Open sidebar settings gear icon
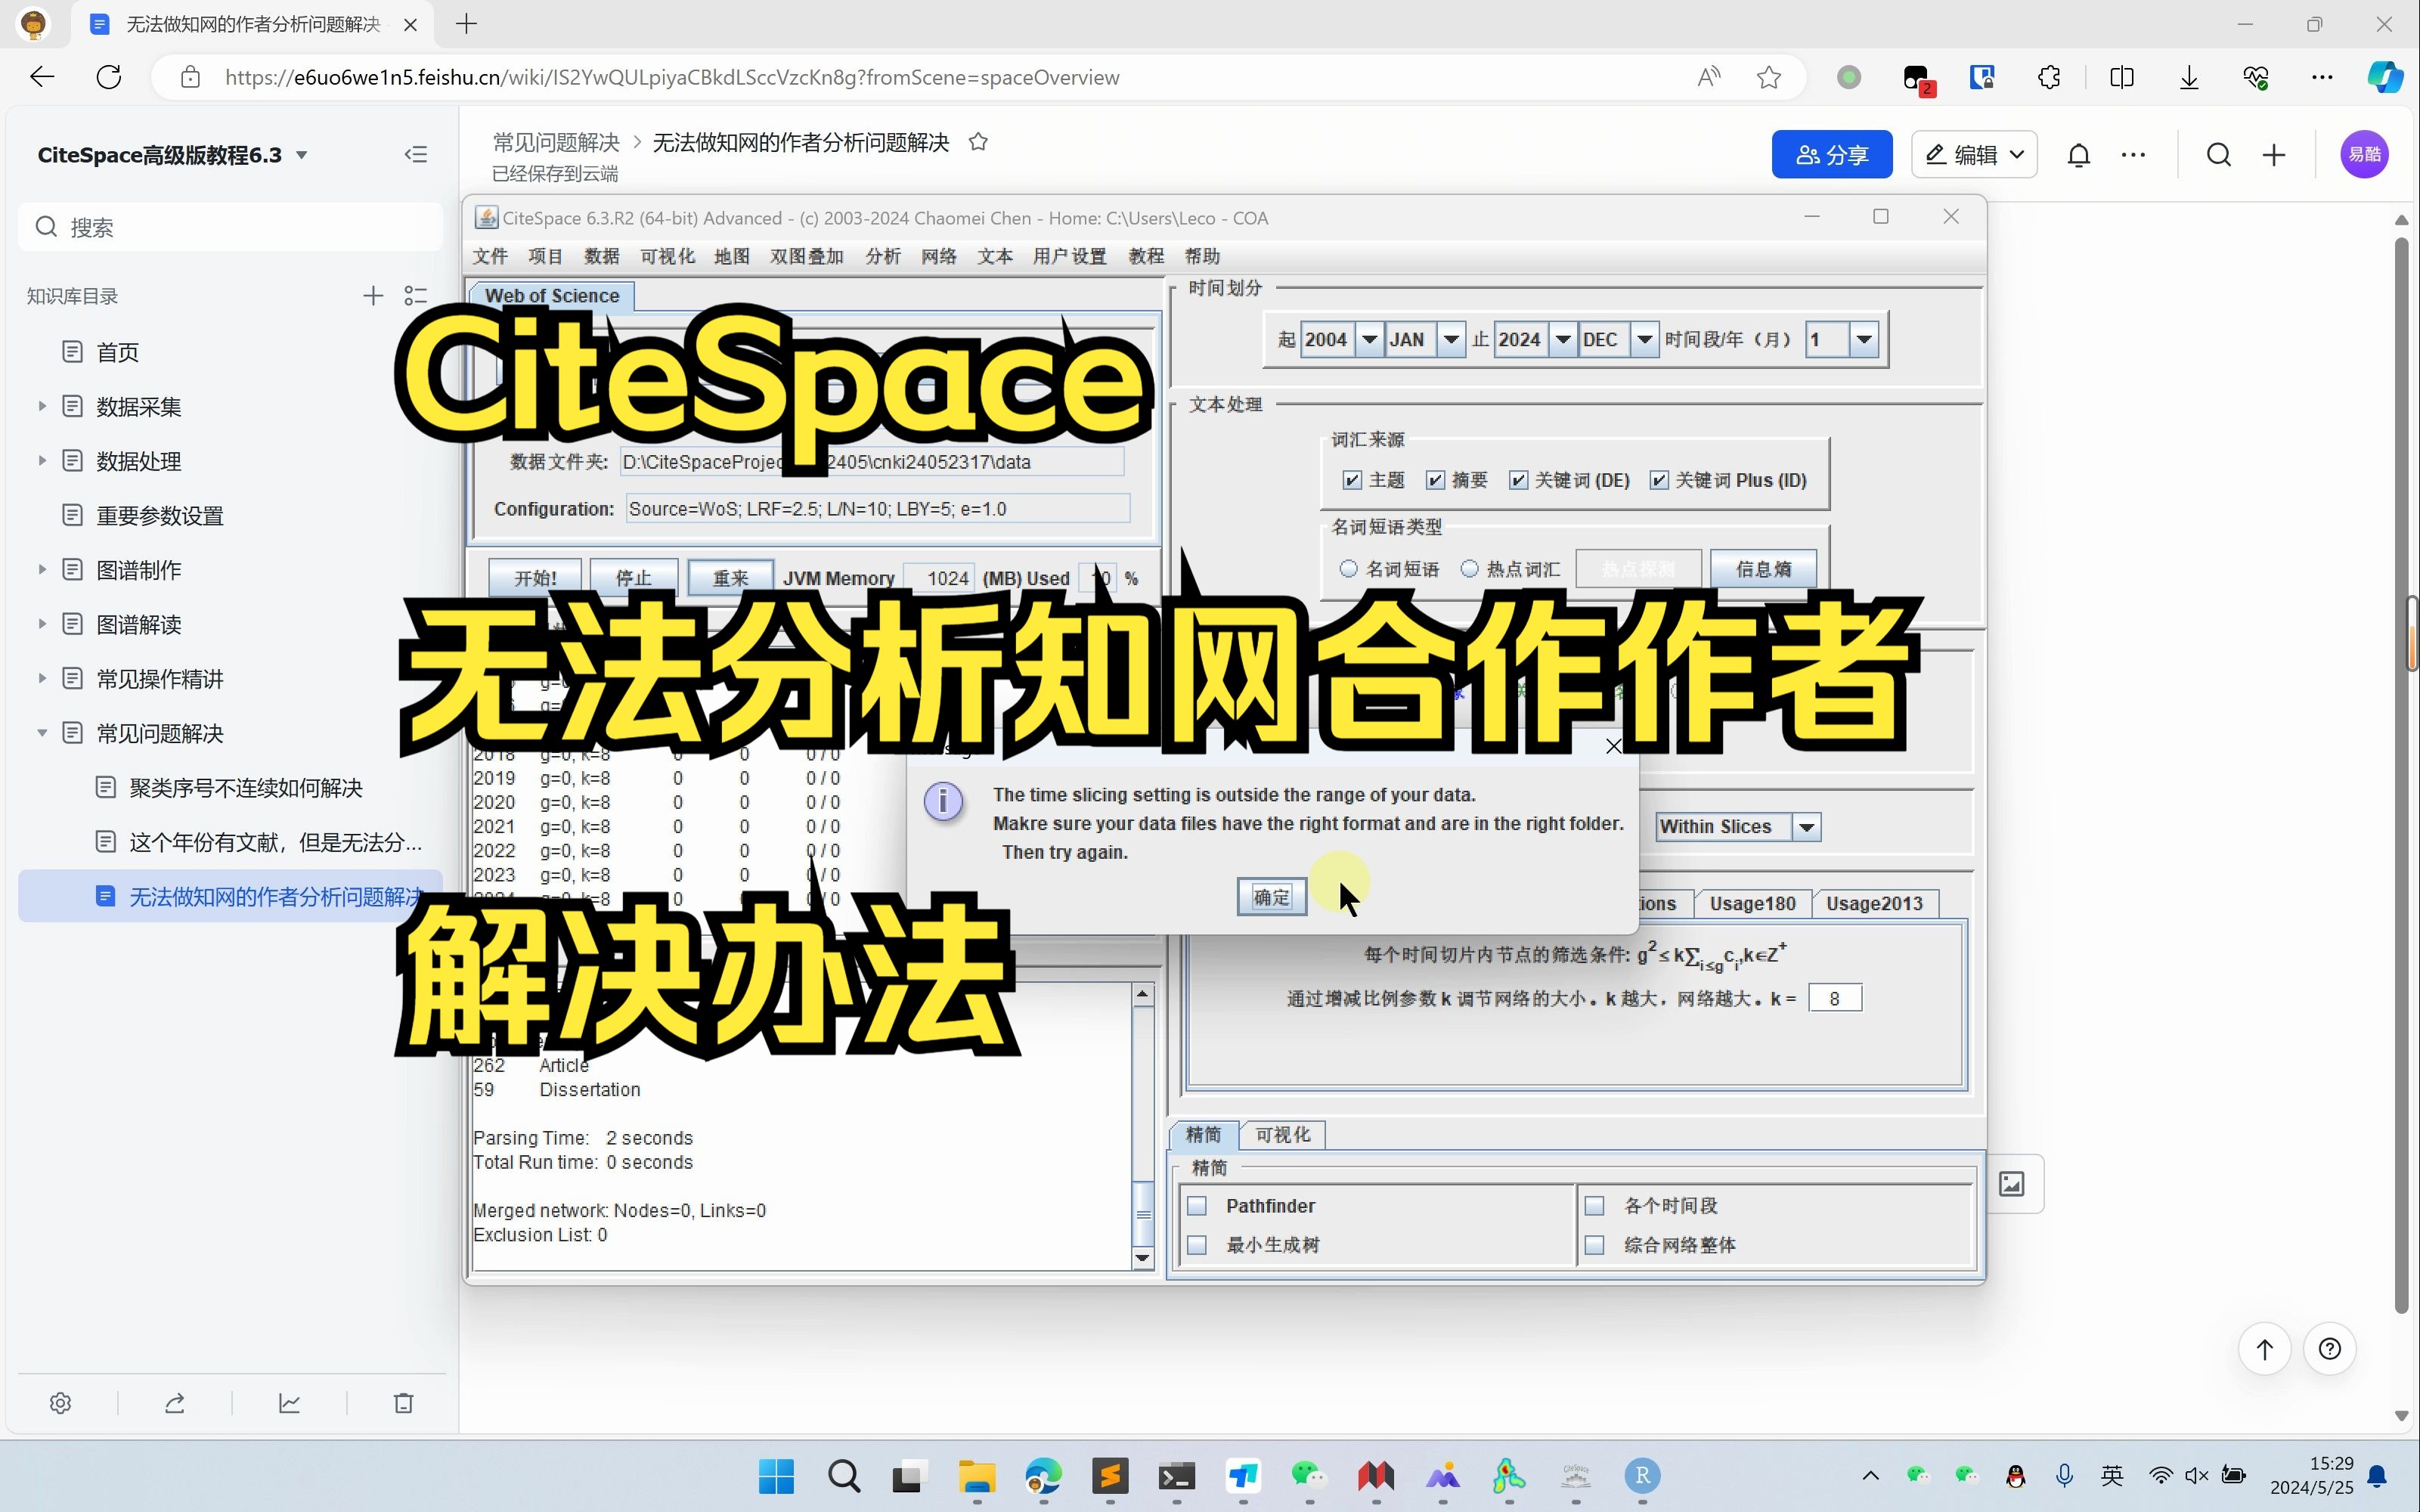2420x1512 pixels. point(60,1403)
